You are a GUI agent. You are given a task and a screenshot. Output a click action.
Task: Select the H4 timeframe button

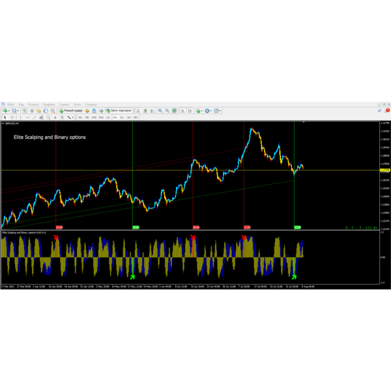point(115,117)
